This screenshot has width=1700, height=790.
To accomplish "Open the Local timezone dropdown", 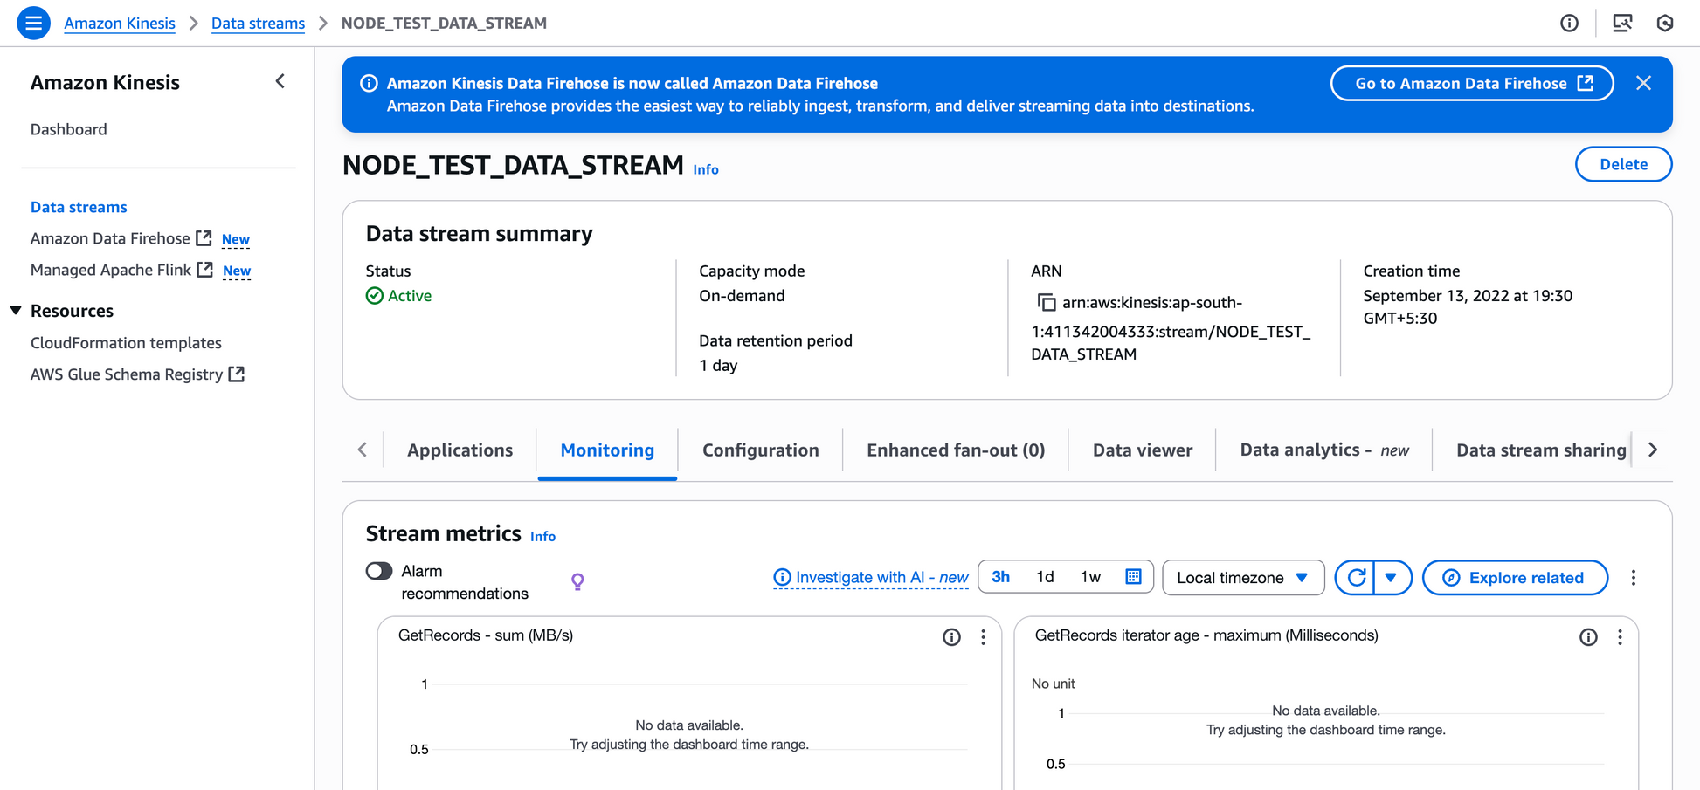I will point(1242,578).
